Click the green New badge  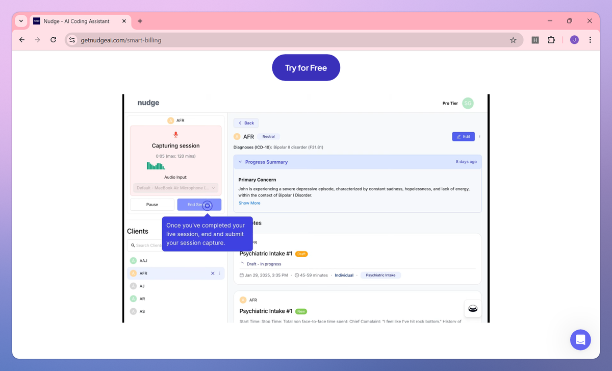pos(301,311)
